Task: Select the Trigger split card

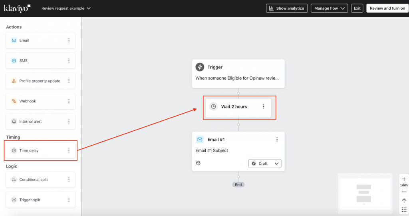Action: tap(40, 200)
